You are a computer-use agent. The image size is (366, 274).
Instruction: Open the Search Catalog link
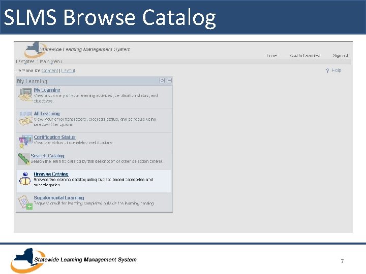(x=47, y=156)
